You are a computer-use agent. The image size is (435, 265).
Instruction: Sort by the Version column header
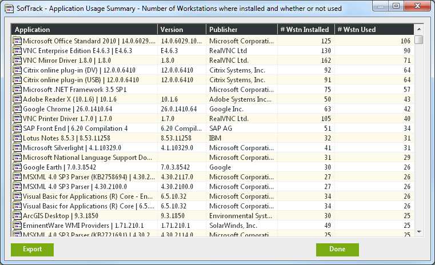182,29
